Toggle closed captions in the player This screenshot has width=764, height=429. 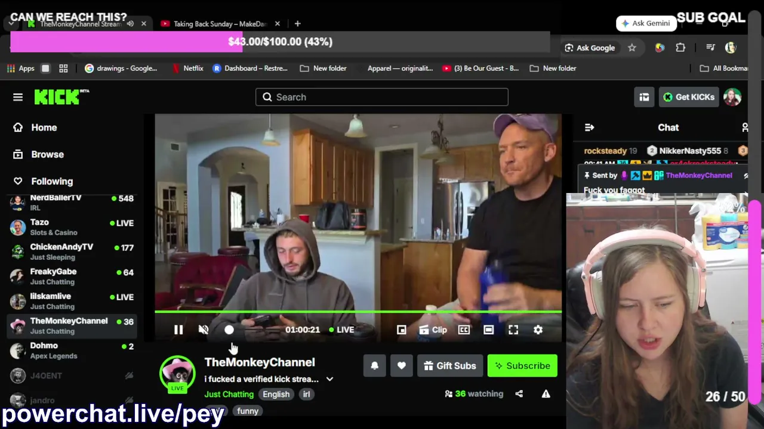coord(464,329)
